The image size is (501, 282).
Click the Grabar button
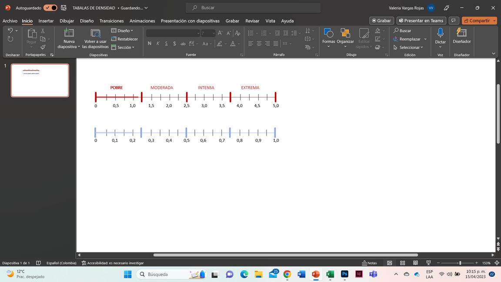pyautogui.click(x=381, y=20)
